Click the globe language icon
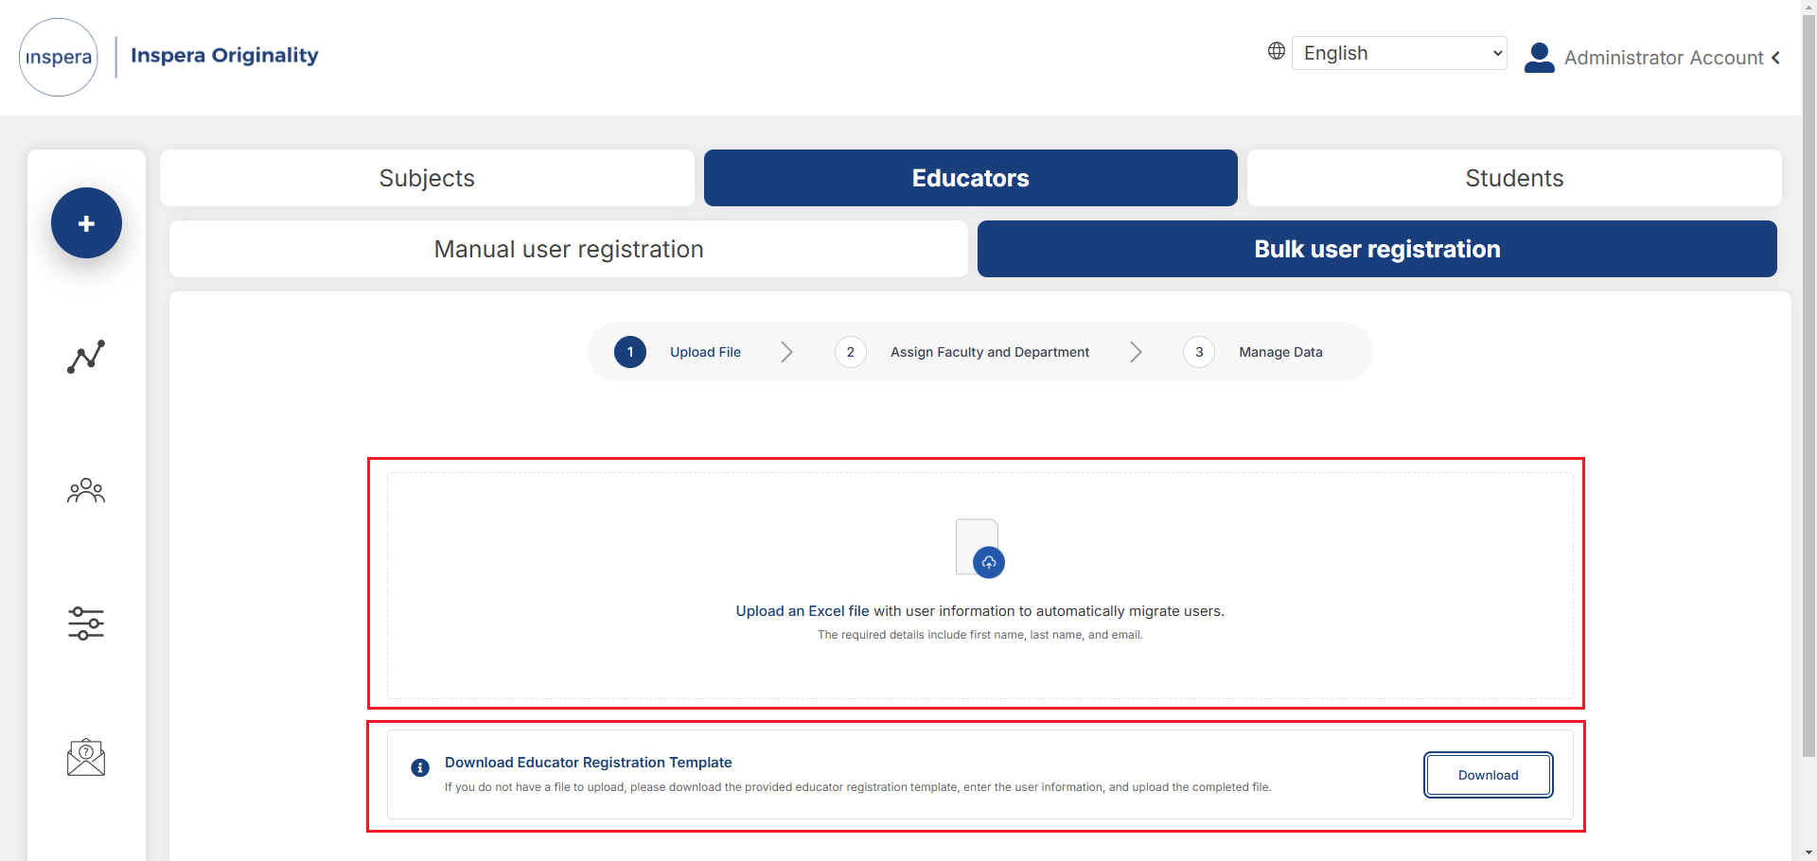The width and height of the screenshot is (1817, 861). (x=1277, y=51)
